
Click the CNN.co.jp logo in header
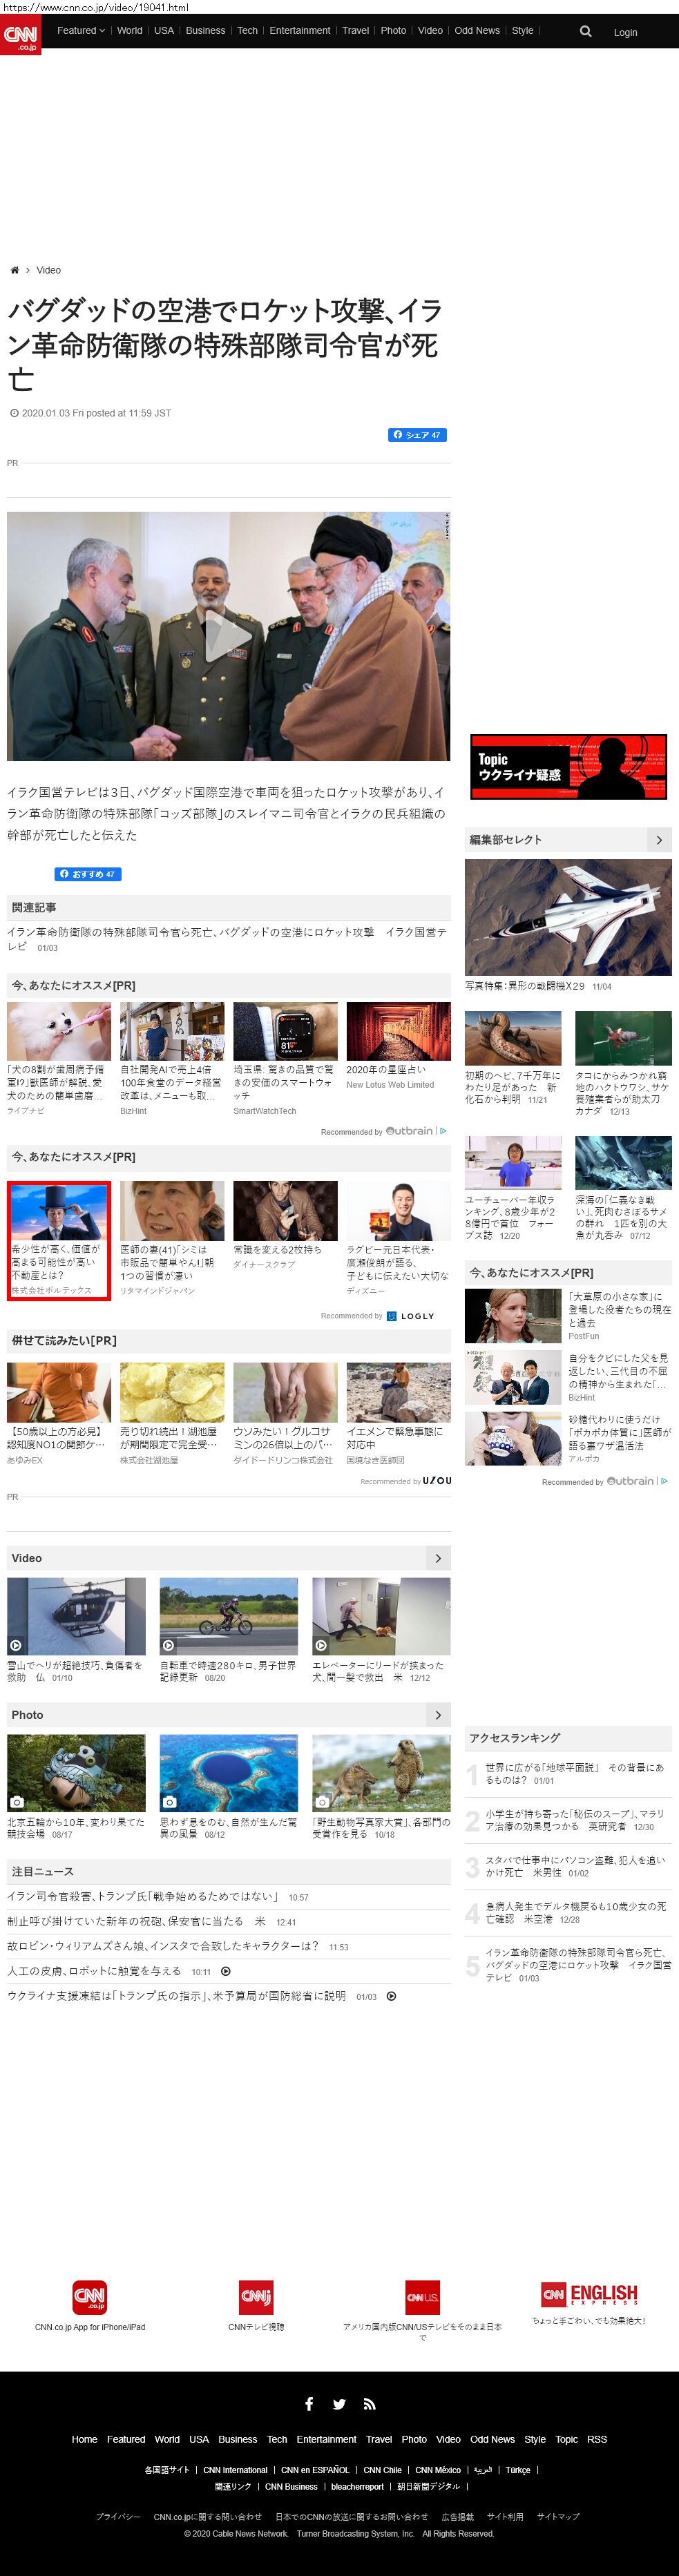pos(20,35)
